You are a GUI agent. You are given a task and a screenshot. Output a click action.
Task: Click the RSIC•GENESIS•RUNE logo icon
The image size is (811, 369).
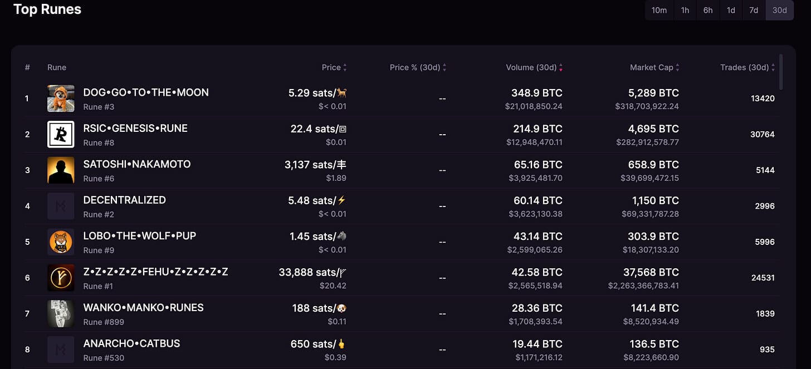coord(61,134)
